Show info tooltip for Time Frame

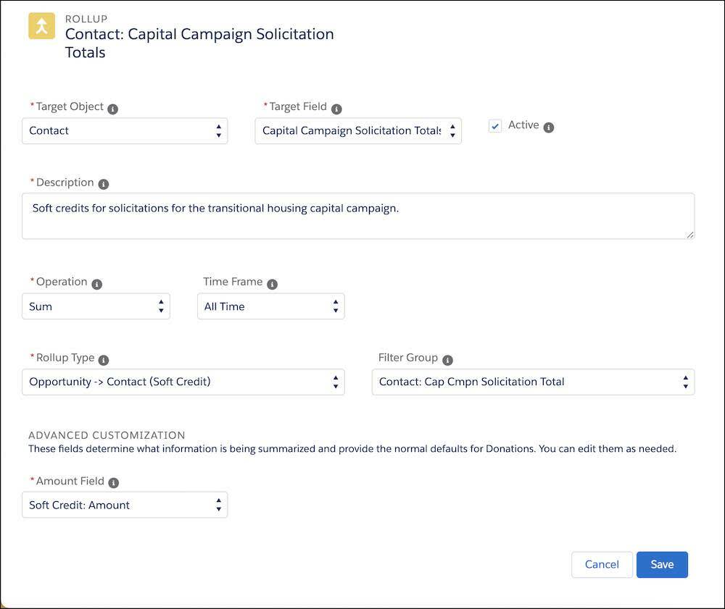[x=273, y=285]
